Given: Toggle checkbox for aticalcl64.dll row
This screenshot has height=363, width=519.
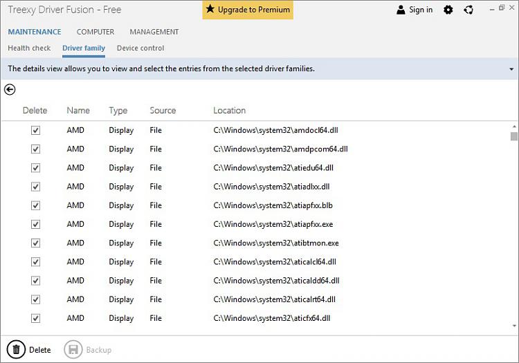Looking at the screenshot, I should pyautogui.click(x=35, y=262).
